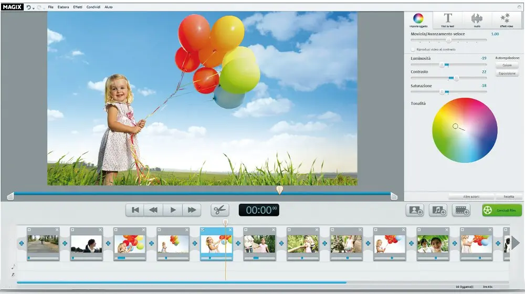This screenshot has width=525, height=294.
Task: Open the undo history dropdown arrow
Action: (x=33, y=8)
